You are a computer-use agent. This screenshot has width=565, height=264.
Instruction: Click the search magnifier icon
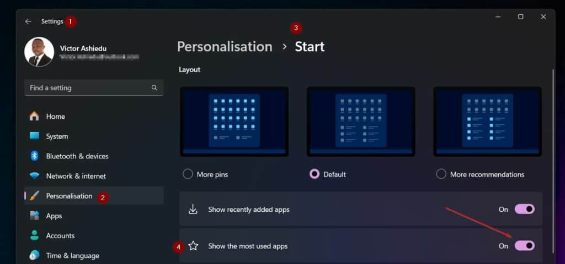[154, 87]
